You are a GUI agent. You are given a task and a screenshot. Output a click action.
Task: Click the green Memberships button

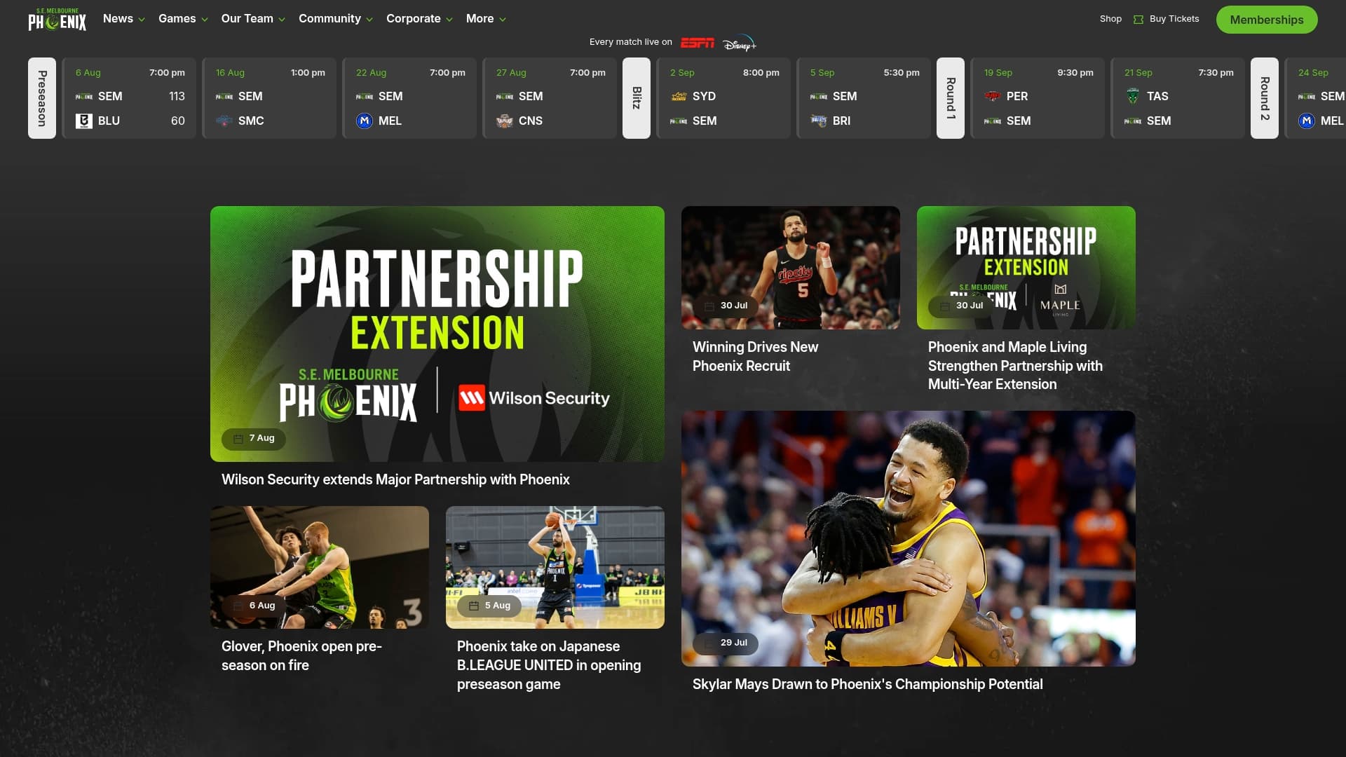coord(1267,20)
